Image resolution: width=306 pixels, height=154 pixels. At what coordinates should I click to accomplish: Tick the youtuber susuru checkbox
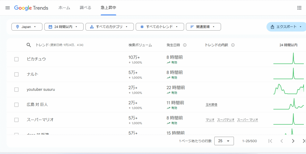click(16, 89)
